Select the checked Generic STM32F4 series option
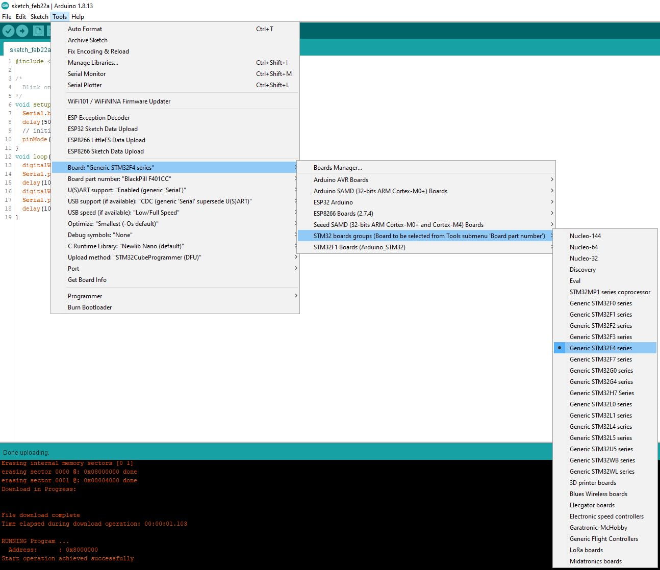Image resolution: width=660 pixels, height=570 pixels. pyautogui.click(x=600, y=348)
